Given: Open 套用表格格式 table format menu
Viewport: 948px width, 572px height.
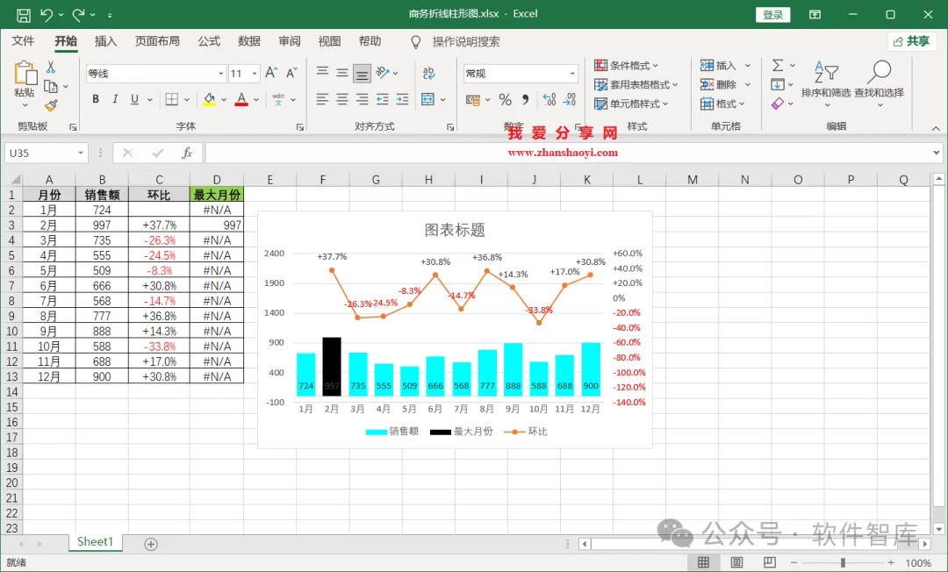Looking at the screenshot, I should (x=636, y=84).
